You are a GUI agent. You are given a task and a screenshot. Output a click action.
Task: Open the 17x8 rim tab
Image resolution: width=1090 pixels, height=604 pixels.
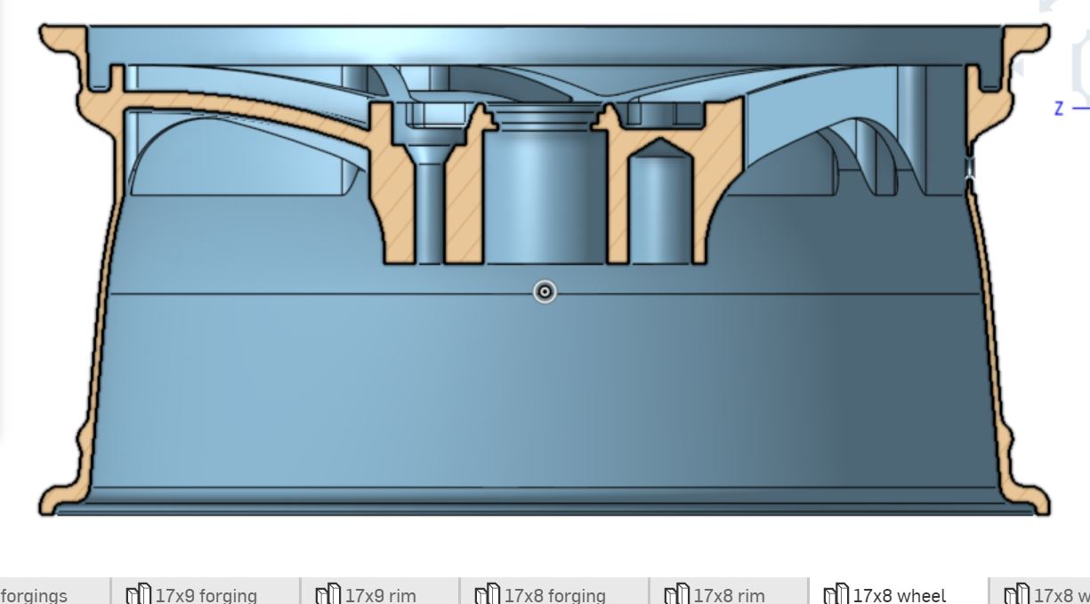tap(729, 594)
